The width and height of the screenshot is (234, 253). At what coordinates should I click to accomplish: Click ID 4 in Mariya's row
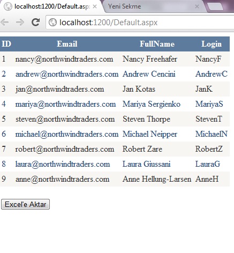click(x=4, y=104)
